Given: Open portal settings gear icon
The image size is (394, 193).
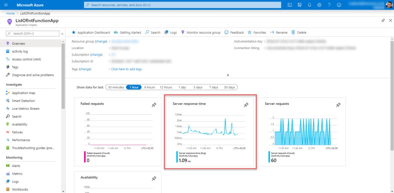Looking at the screenshot, I should [x=319, y=5].
